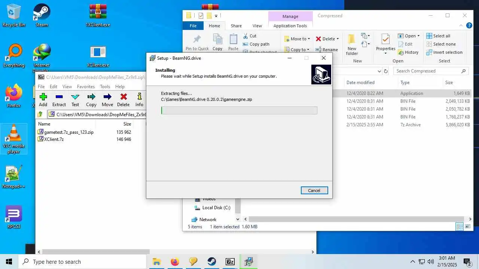
Task: Open the File menu in 7-Zip
Action: (x=41, y=86)
